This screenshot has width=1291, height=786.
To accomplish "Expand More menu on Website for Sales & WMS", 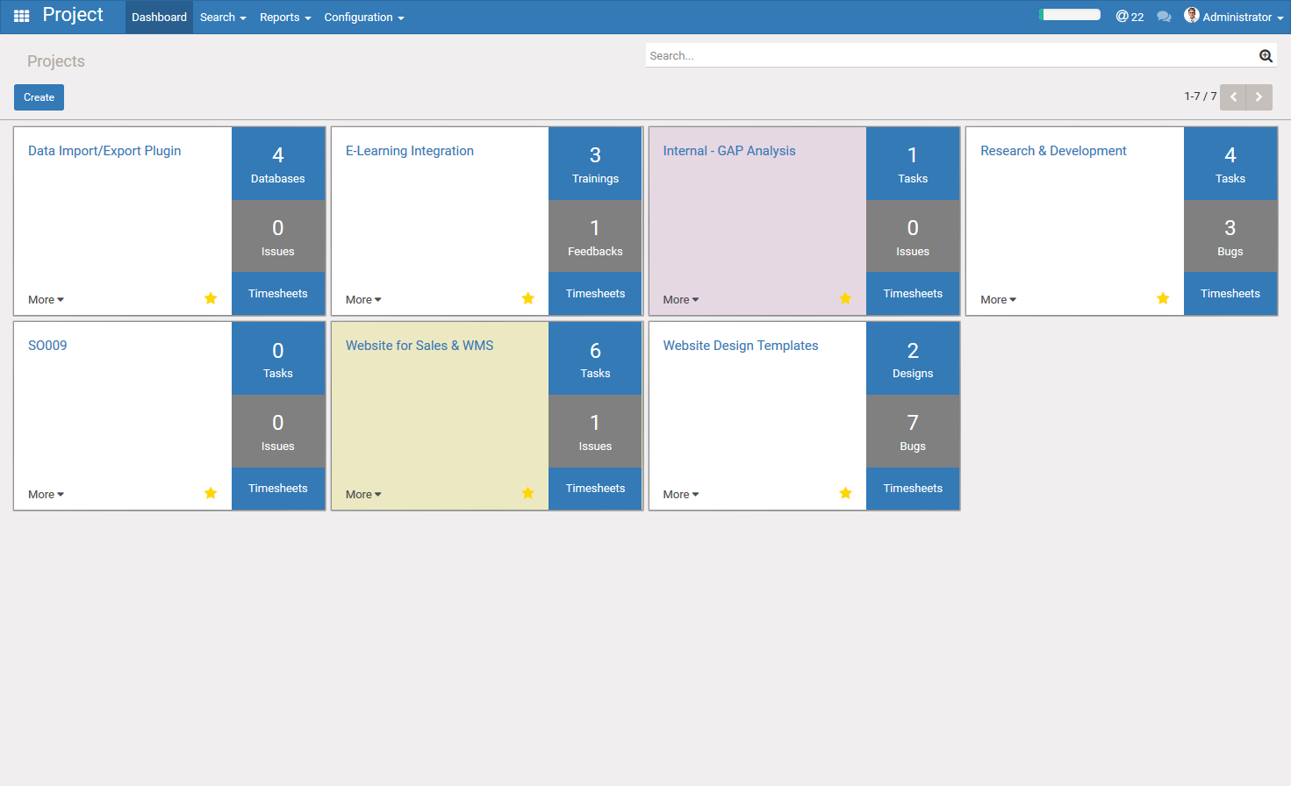I will click(363, 495).
